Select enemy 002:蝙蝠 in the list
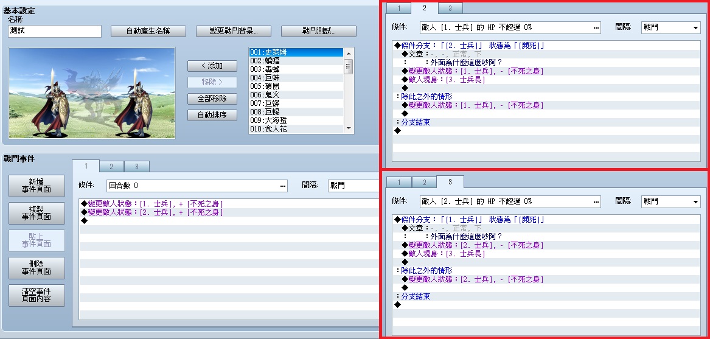The width and height of the screenshot is (710, 339). click(x=296, y=61)
